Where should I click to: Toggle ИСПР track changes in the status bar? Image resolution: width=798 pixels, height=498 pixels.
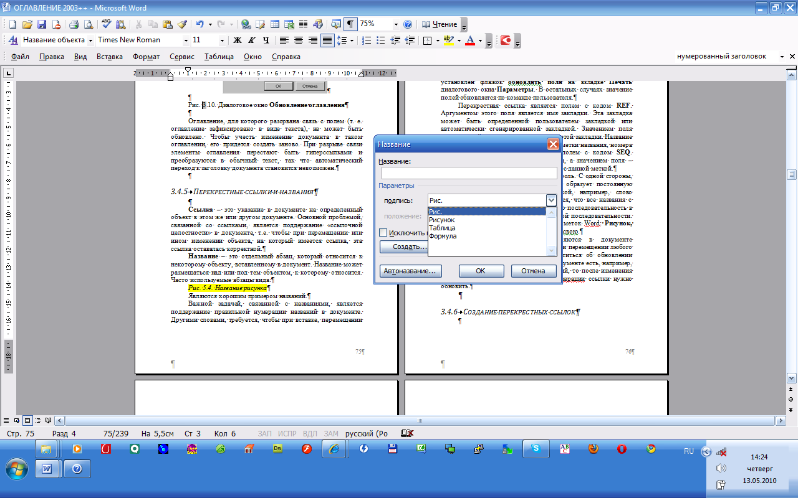click(287, 433)
